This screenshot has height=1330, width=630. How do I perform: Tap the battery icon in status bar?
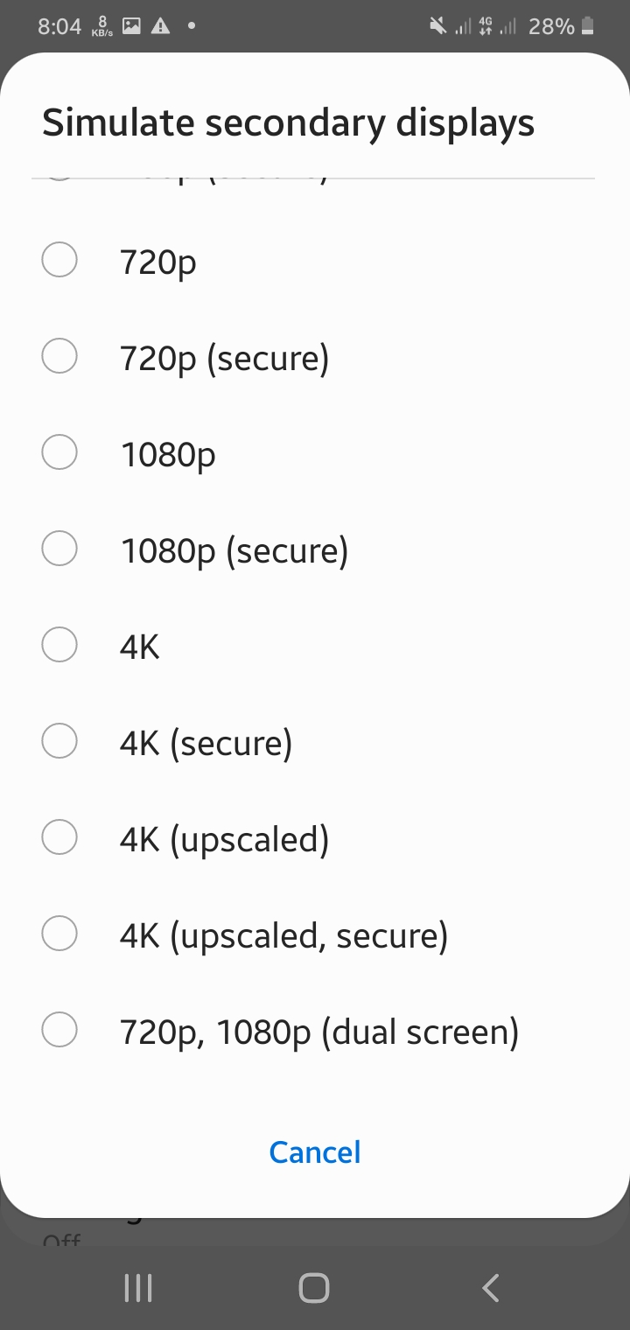tap(588, 27)
